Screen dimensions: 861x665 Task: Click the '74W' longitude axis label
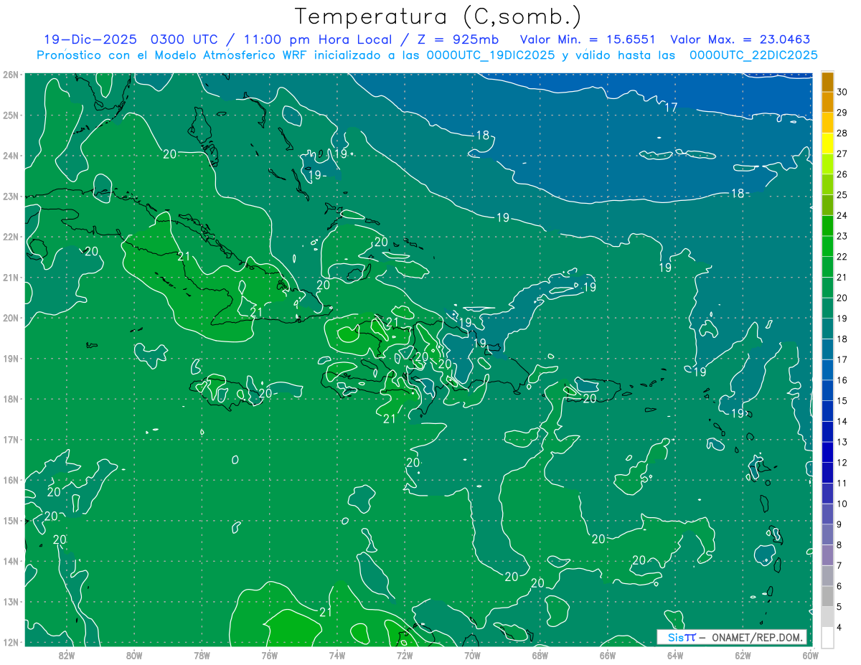click(337, 654)
